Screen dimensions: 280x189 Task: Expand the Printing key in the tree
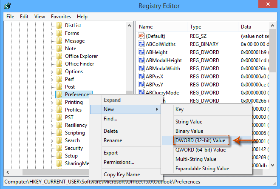tap(52, 102)
